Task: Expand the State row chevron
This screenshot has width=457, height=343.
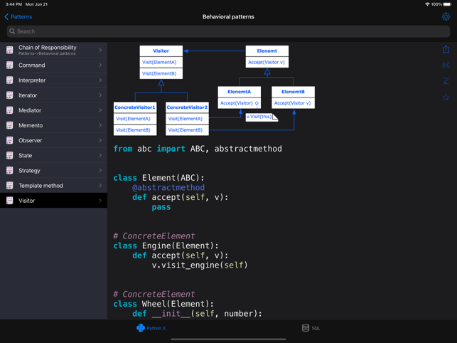Action: 100,155
